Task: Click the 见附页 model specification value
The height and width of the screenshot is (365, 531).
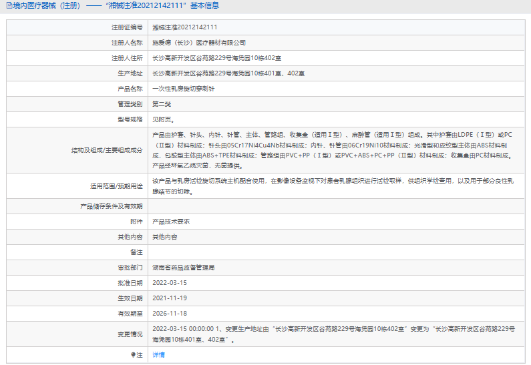Action: click(163, 119)
